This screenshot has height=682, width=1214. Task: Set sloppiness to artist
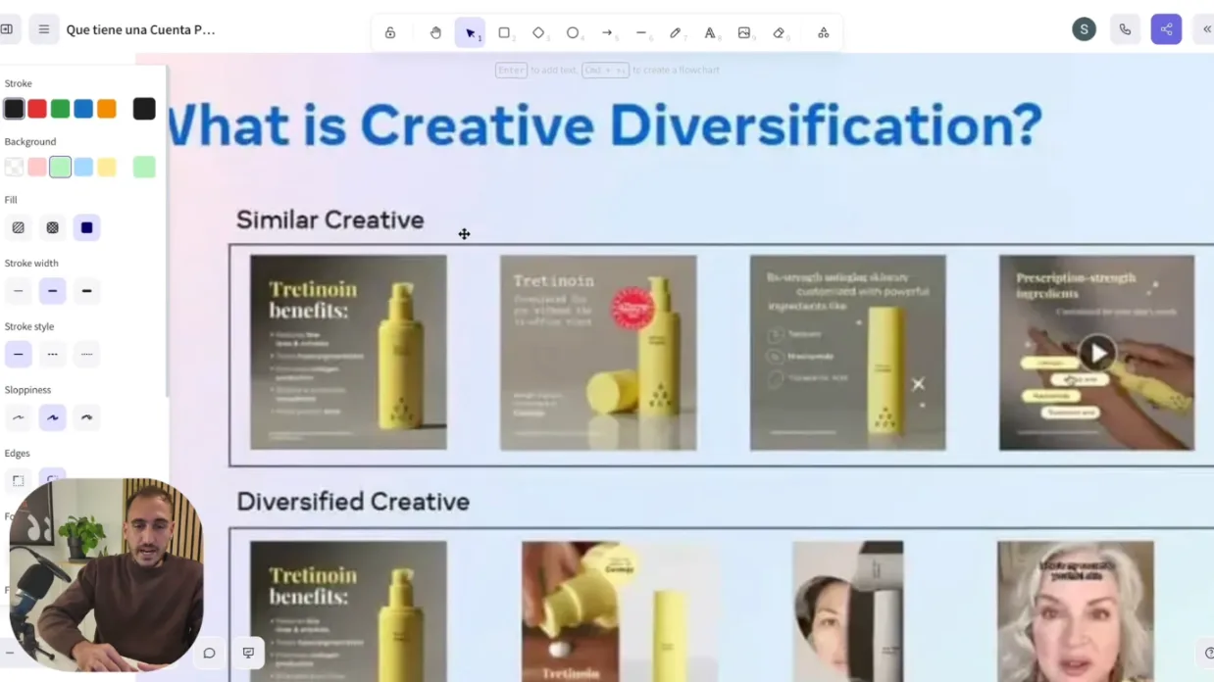52,417
